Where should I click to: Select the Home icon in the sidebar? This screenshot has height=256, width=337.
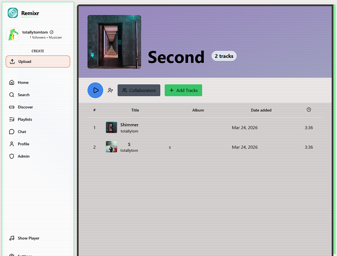pyautogui.click(x=11, y=82)
